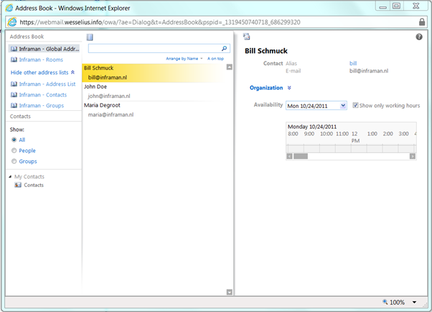432x312 pixels.
Task: Click the availability timeline horizontal scrollbar thumb
Action: 301,156
